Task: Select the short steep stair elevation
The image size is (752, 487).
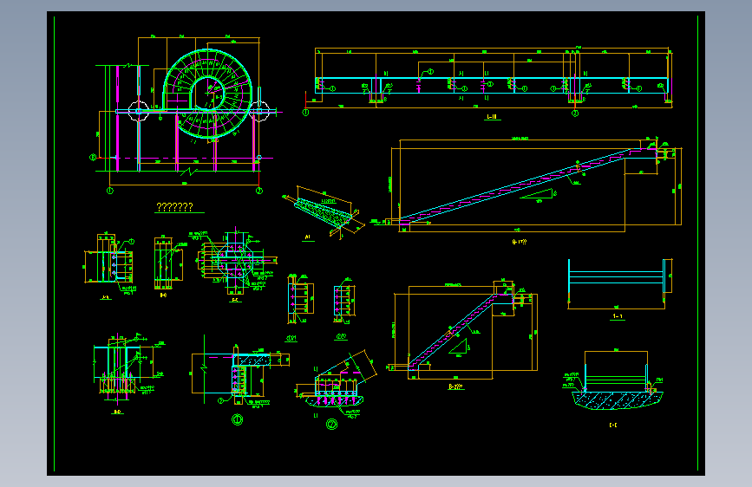Action: pyautogui.click(x=463, y=331)
